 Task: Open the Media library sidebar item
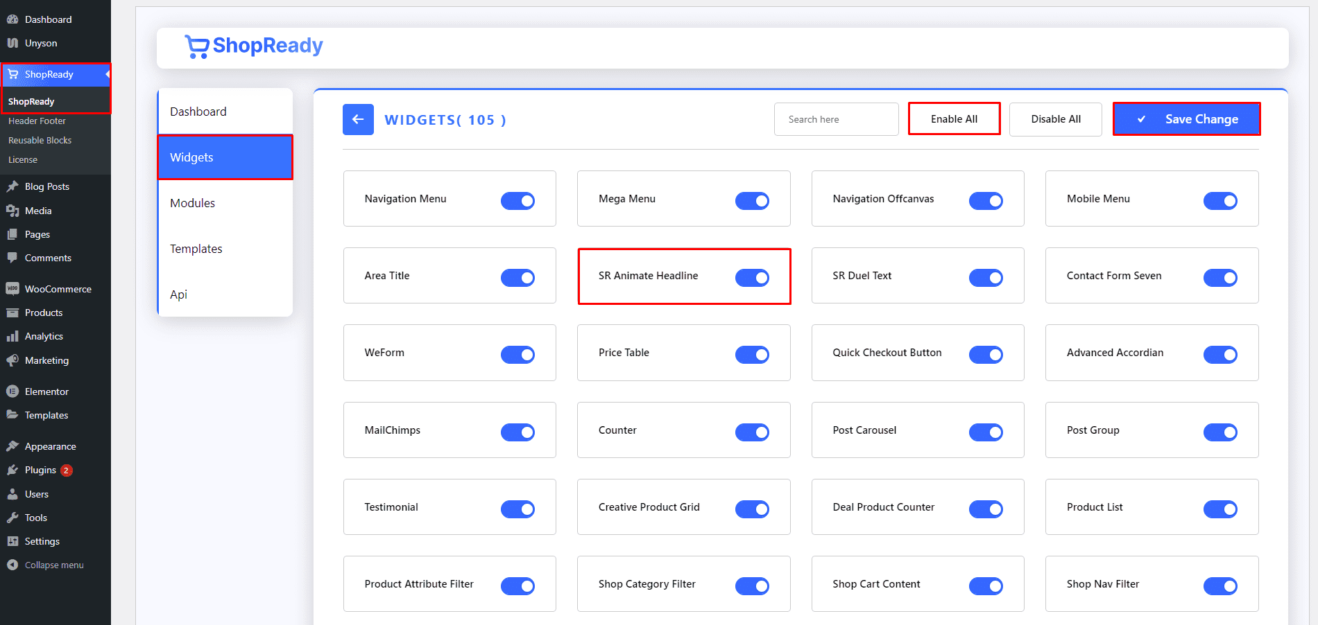[38, 211]
